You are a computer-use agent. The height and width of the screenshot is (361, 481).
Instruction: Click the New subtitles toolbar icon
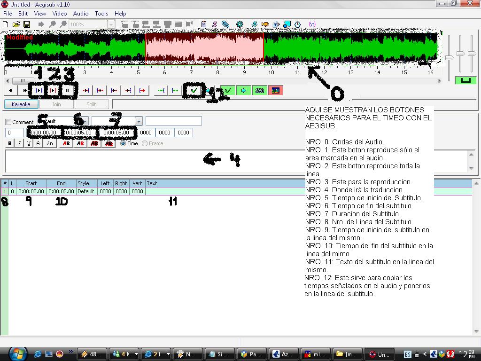pyautogui.click(x=6, y=24)
